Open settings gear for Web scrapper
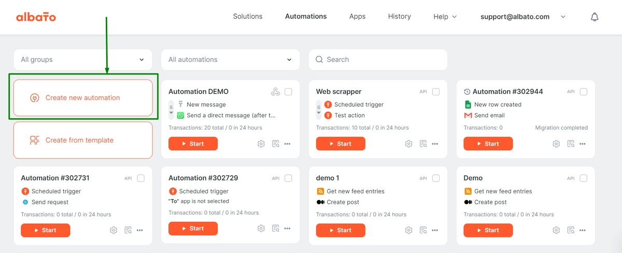 [408, 144]
